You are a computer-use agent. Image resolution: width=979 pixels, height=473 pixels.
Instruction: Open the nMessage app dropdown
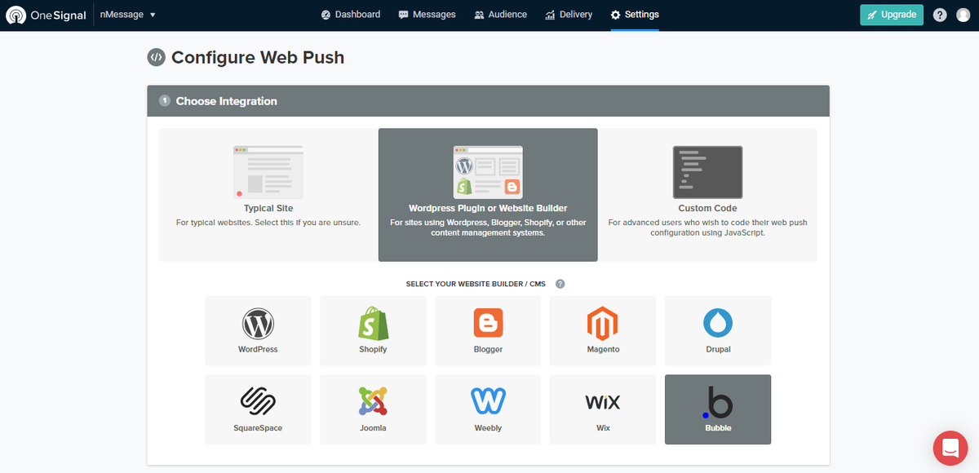[128, 15]
